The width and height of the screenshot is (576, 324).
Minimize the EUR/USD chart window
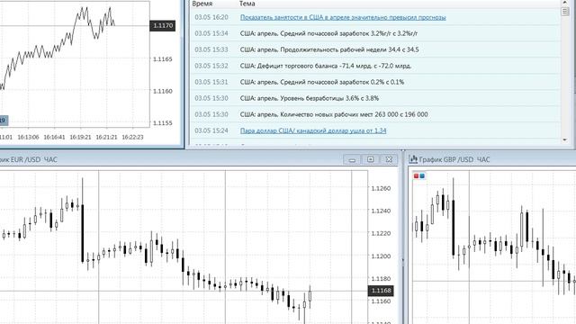(352, 159)
